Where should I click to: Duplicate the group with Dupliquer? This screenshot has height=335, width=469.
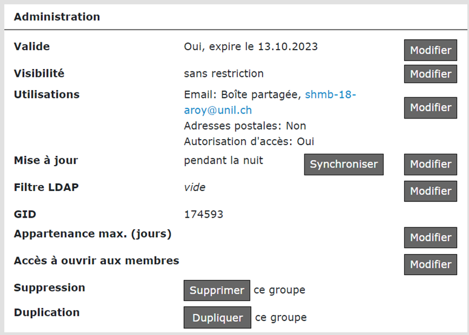click(217, 317)
